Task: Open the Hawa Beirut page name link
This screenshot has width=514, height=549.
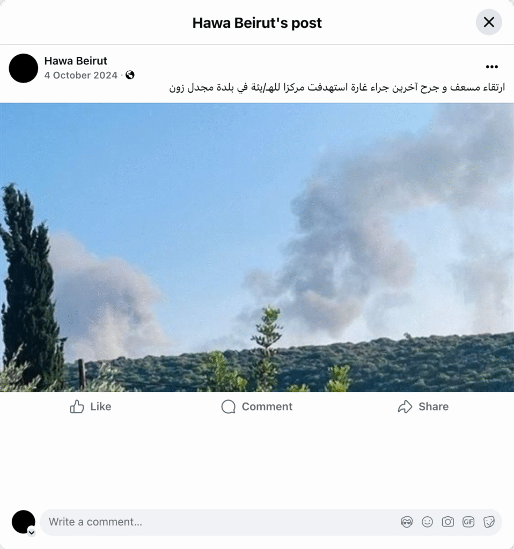Action: point(76,61)
